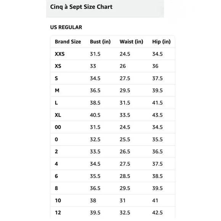Click the S size row label
This screenshot has width=221, height=221.
[x=56, y=78]
